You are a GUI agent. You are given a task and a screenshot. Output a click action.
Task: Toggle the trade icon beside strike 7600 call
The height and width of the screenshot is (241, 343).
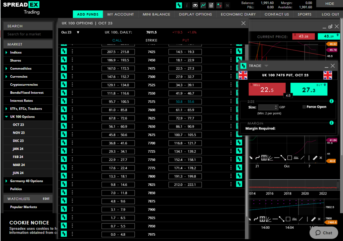(x=64, y=110)
